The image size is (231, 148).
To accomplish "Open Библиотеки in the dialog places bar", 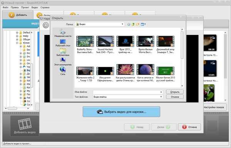I will pyautogui.click(x=63, y=52).
